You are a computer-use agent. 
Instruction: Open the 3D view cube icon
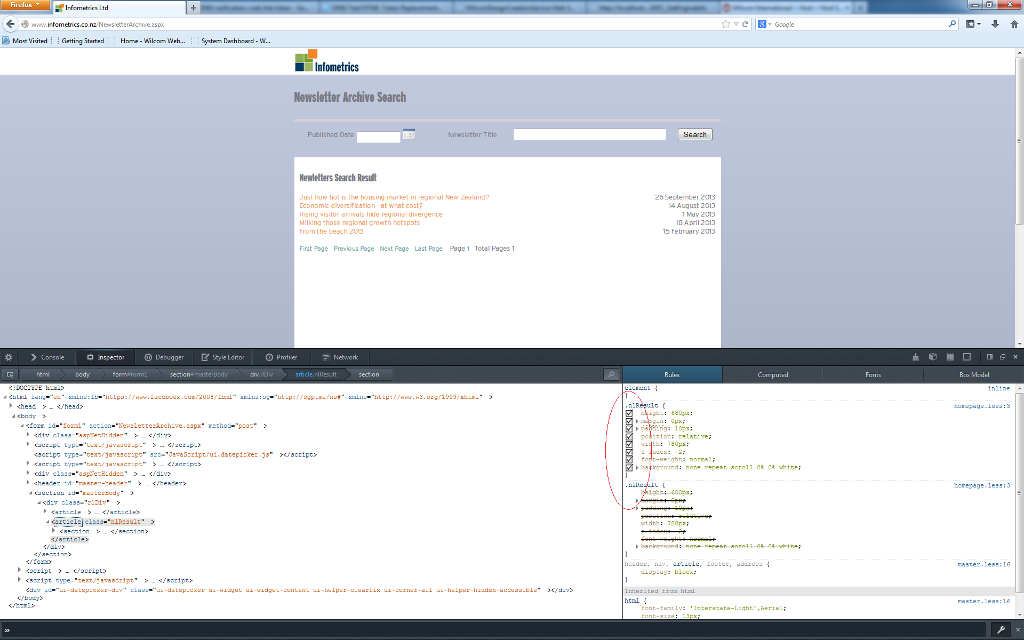pos(933,357)
